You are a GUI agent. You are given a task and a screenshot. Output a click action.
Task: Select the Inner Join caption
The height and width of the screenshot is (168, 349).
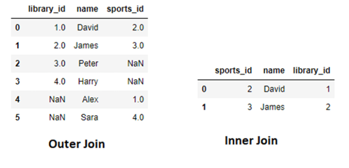251,141
